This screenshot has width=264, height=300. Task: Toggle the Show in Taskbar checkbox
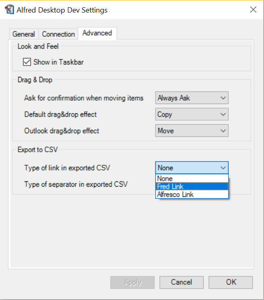click(x=27, y=62)
